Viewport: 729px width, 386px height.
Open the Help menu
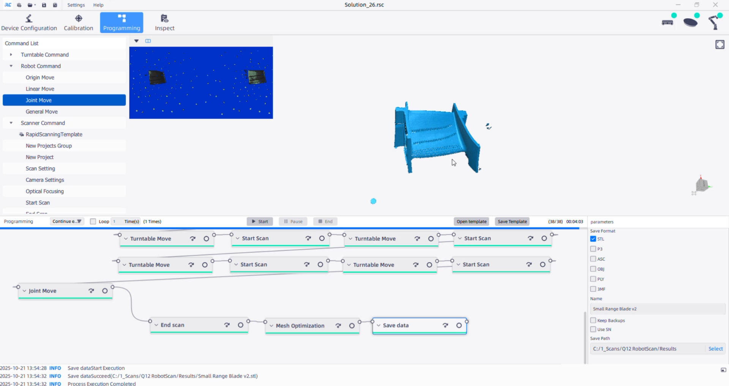click(x=98, y=5)
